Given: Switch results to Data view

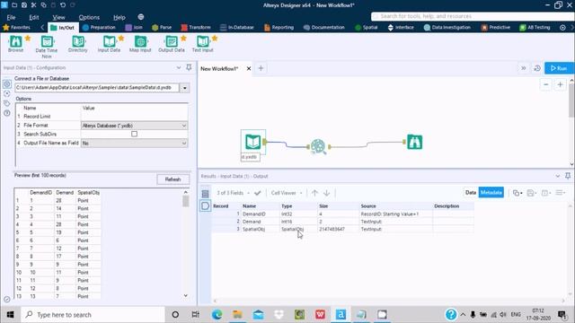Looking at the screenshot, I should click(471, 193).
